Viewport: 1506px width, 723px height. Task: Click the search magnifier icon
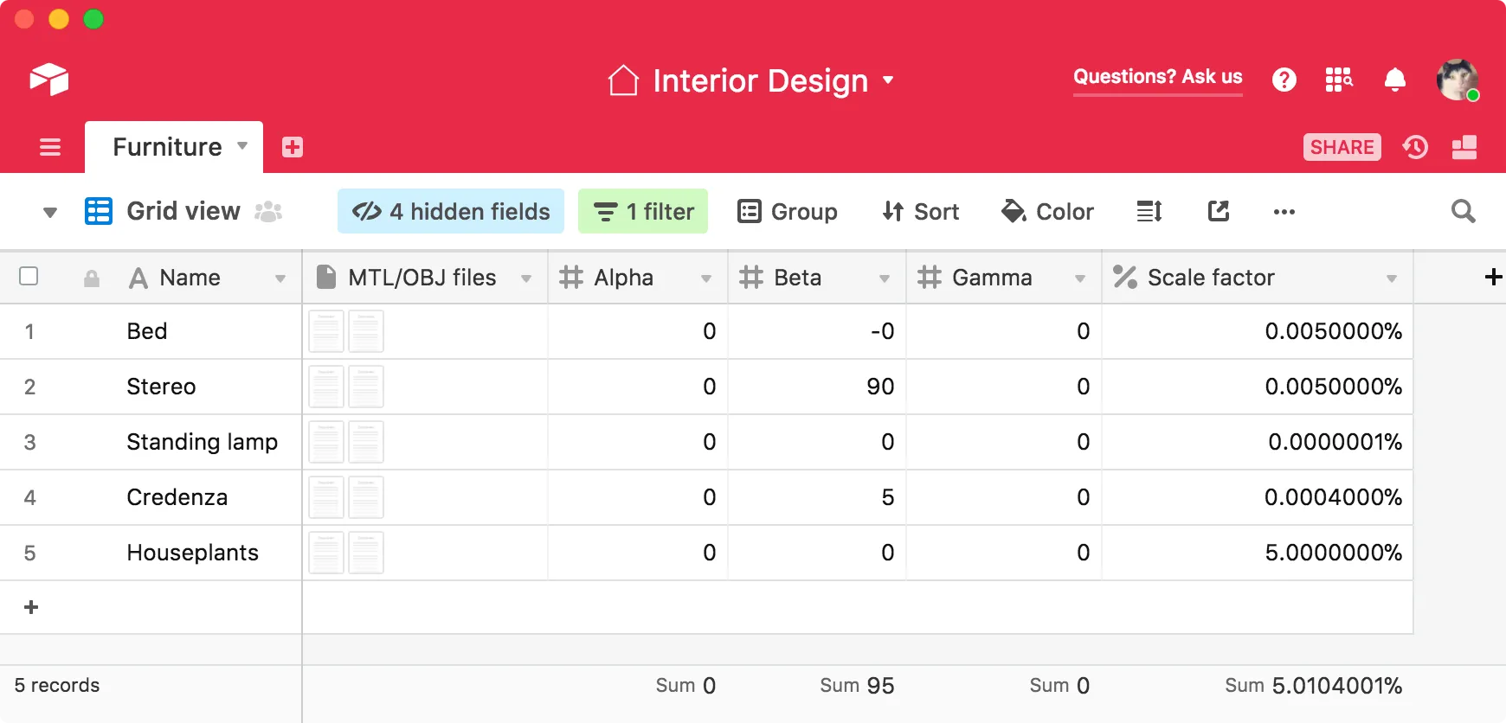click(x=1463, y=211)
